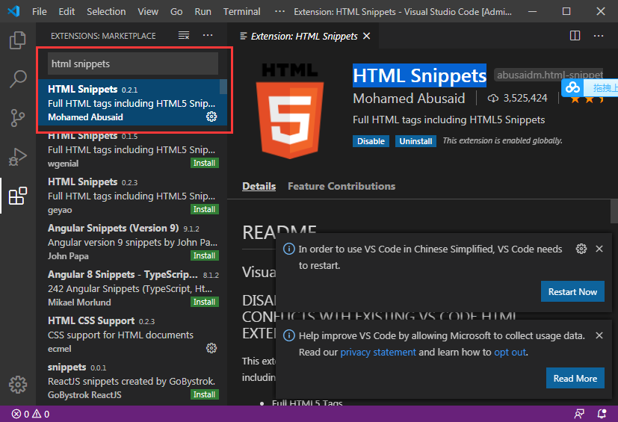Click the feedback icon in status bar
618x422 pixels.
[579, 414]
